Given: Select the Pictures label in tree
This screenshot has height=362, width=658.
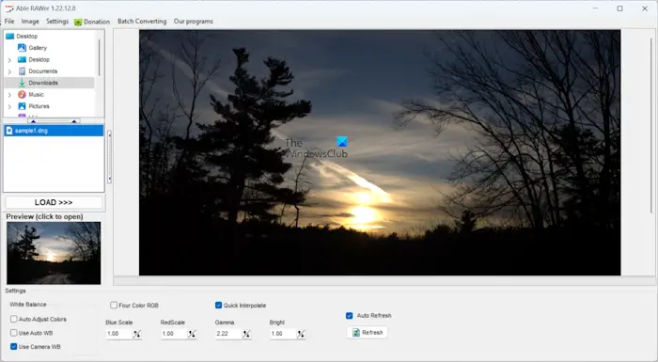Looking at the screenshot, I should (x=39, y=106).
